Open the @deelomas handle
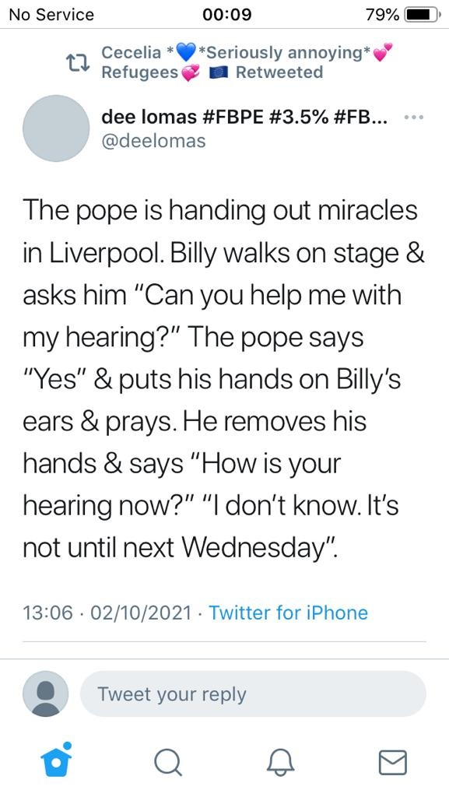This screenshot has width=449, height=797. pos(153,140)
